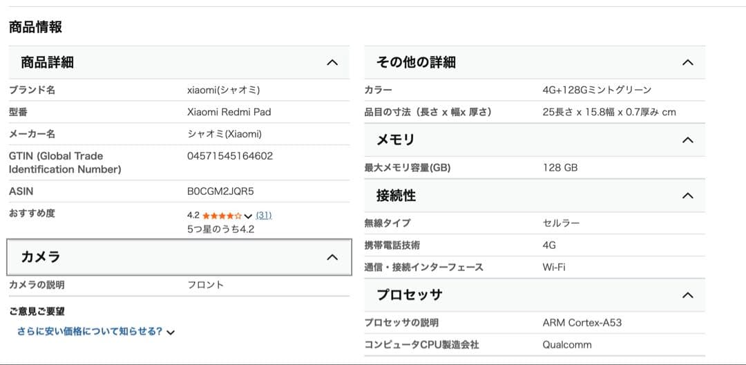Expand the chevron after さらに安い価格について知らせる?
The height and width of the screenshot is (365, 746).
[171, 333]
